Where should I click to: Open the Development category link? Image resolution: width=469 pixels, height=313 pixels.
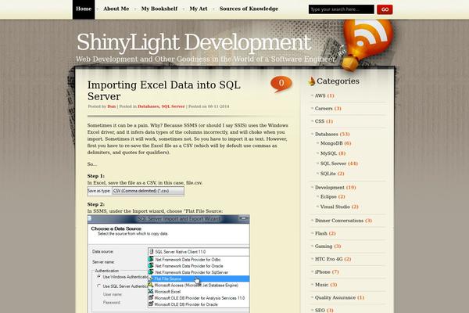330,188
